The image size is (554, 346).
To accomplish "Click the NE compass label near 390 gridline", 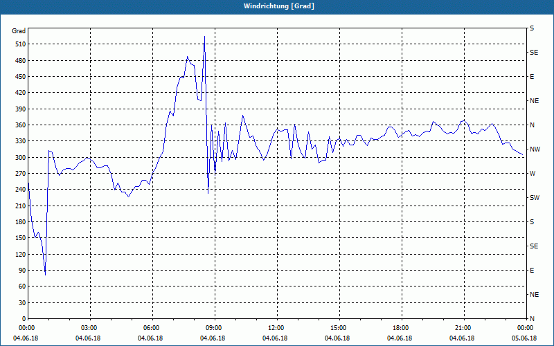I will [x=535, y=101].
